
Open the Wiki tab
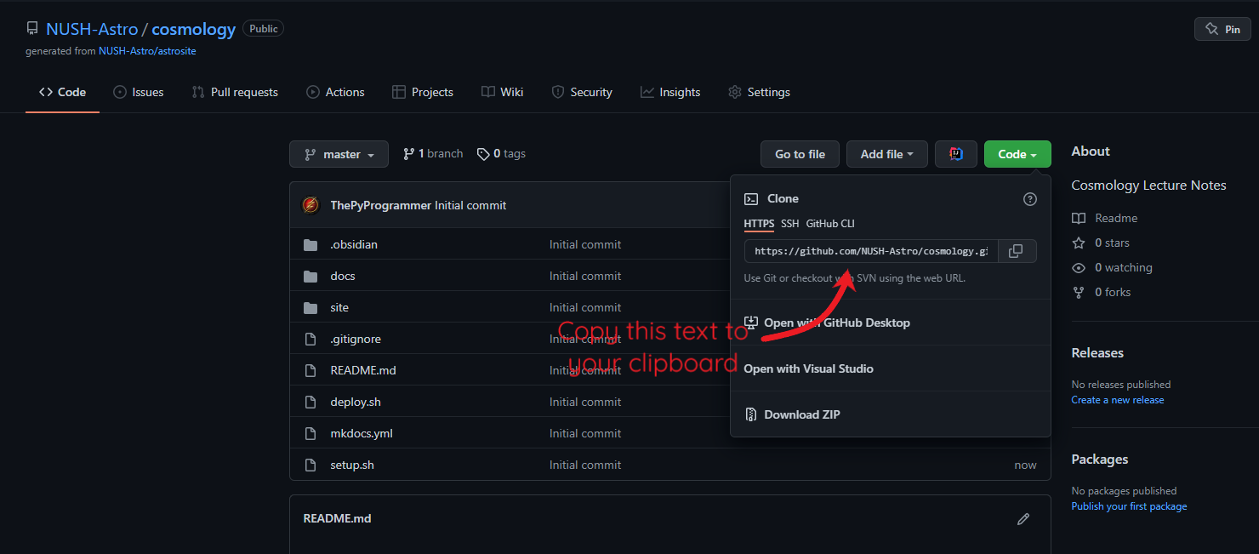tap(502, 92)
